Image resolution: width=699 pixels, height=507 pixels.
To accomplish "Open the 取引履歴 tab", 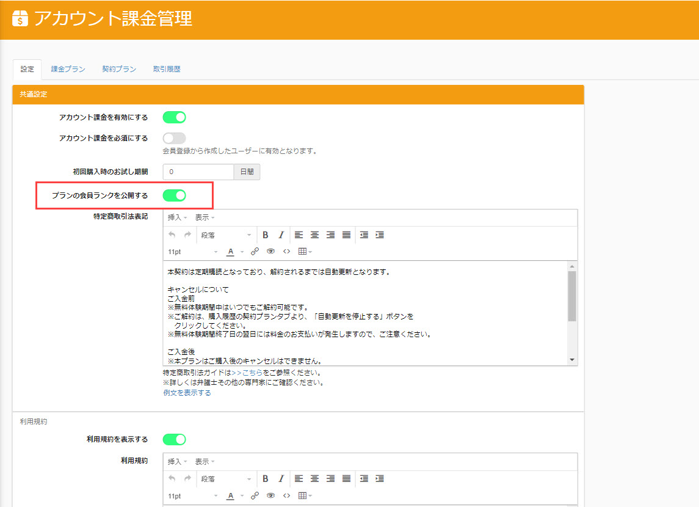I will 167,70.
